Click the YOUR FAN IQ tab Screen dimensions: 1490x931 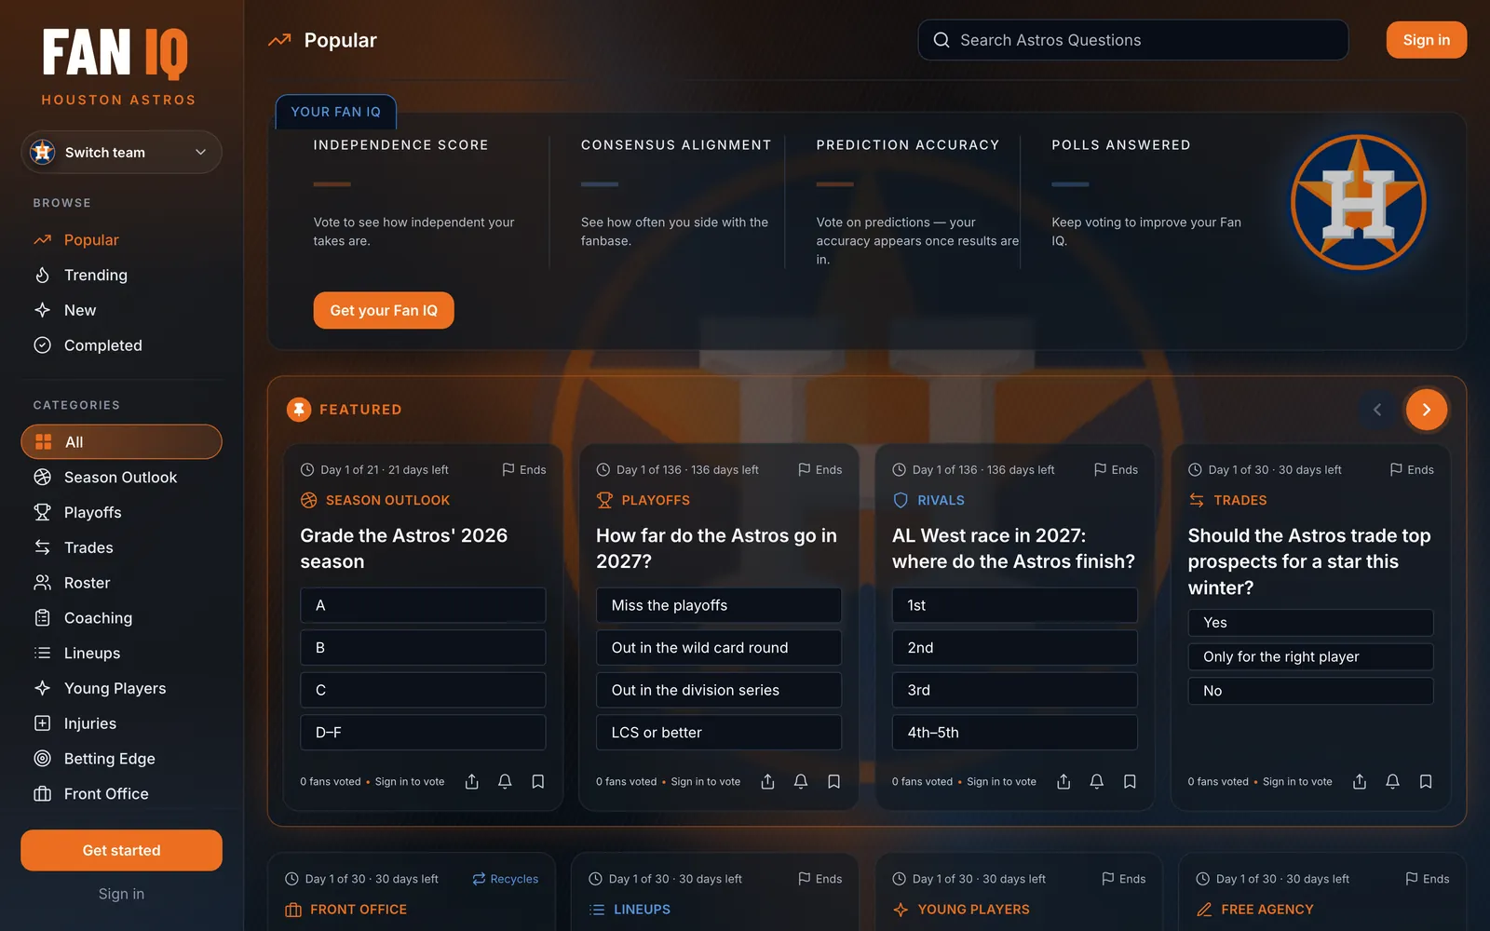click(x=336, y=112)
